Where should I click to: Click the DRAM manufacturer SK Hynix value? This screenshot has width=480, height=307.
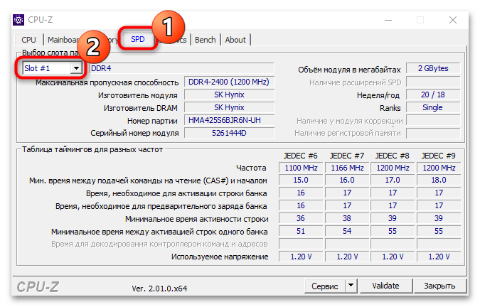click(x=229, y=107)
